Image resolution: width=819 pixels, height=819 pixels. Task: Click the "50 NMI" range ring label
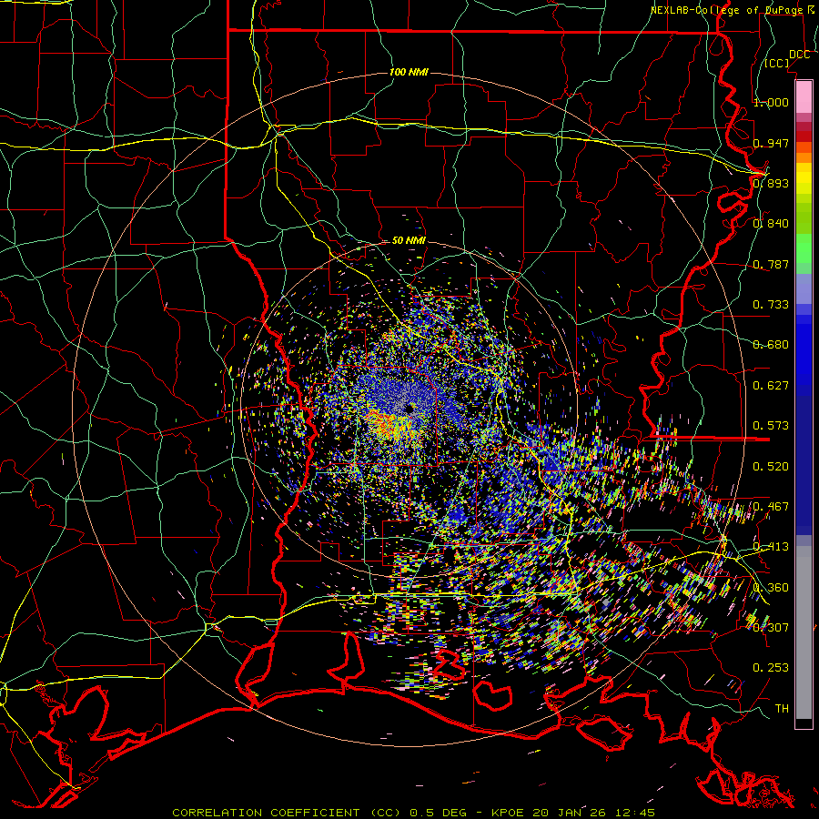pyautogui.click(x=409, y=240)
